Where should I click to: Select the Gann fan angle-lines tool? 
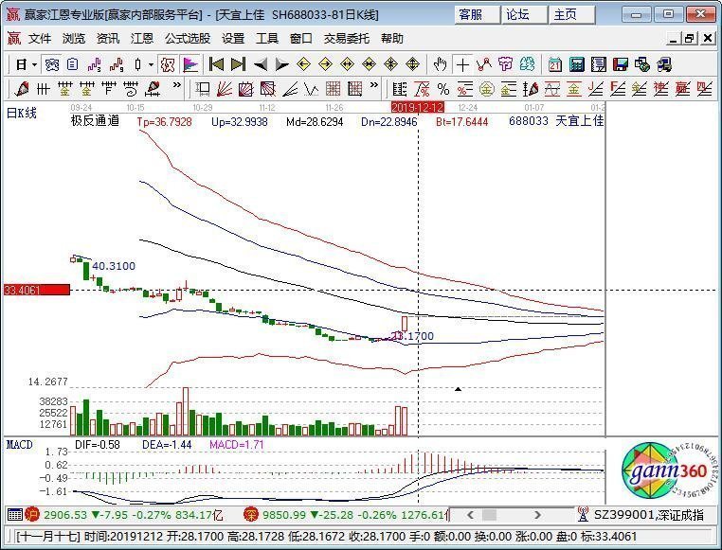pyautogui.click(x=225, y=89)
